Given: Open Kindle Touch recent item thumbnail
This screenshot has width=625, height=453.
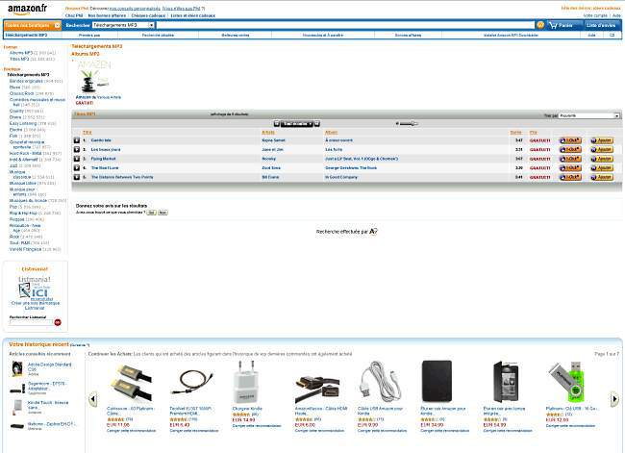Looking at the screenshot, I should [17, 407].
